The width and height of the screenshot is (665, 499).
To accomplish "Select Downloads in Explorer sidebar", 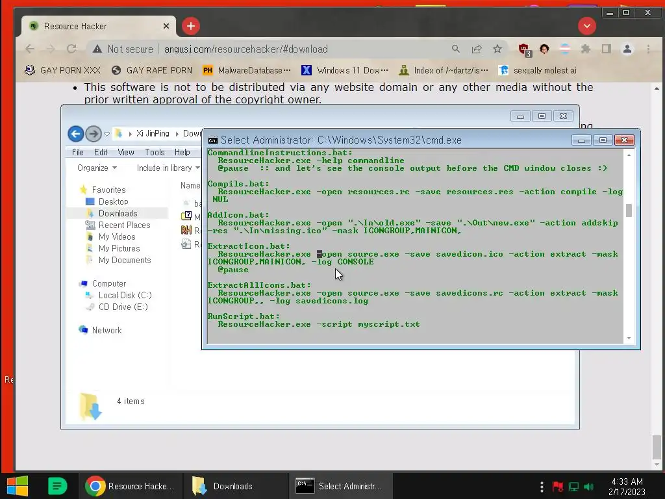I will [x=118, y=213].
